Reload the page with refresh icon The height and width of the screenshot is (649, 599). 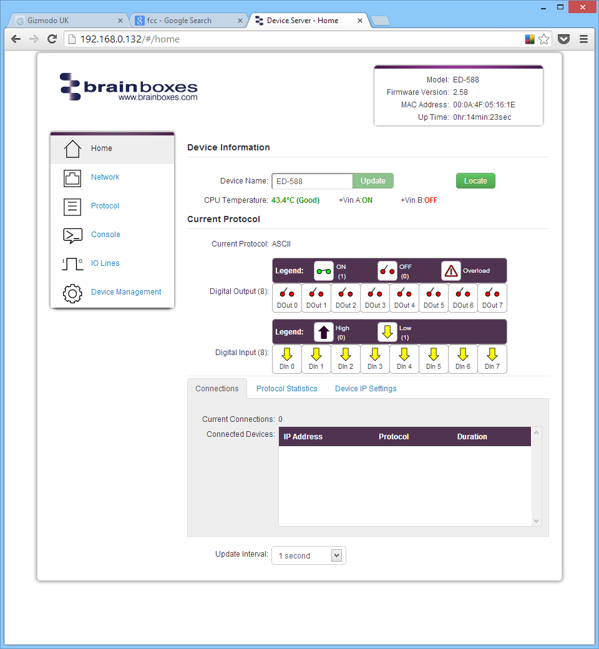(52, 39)
